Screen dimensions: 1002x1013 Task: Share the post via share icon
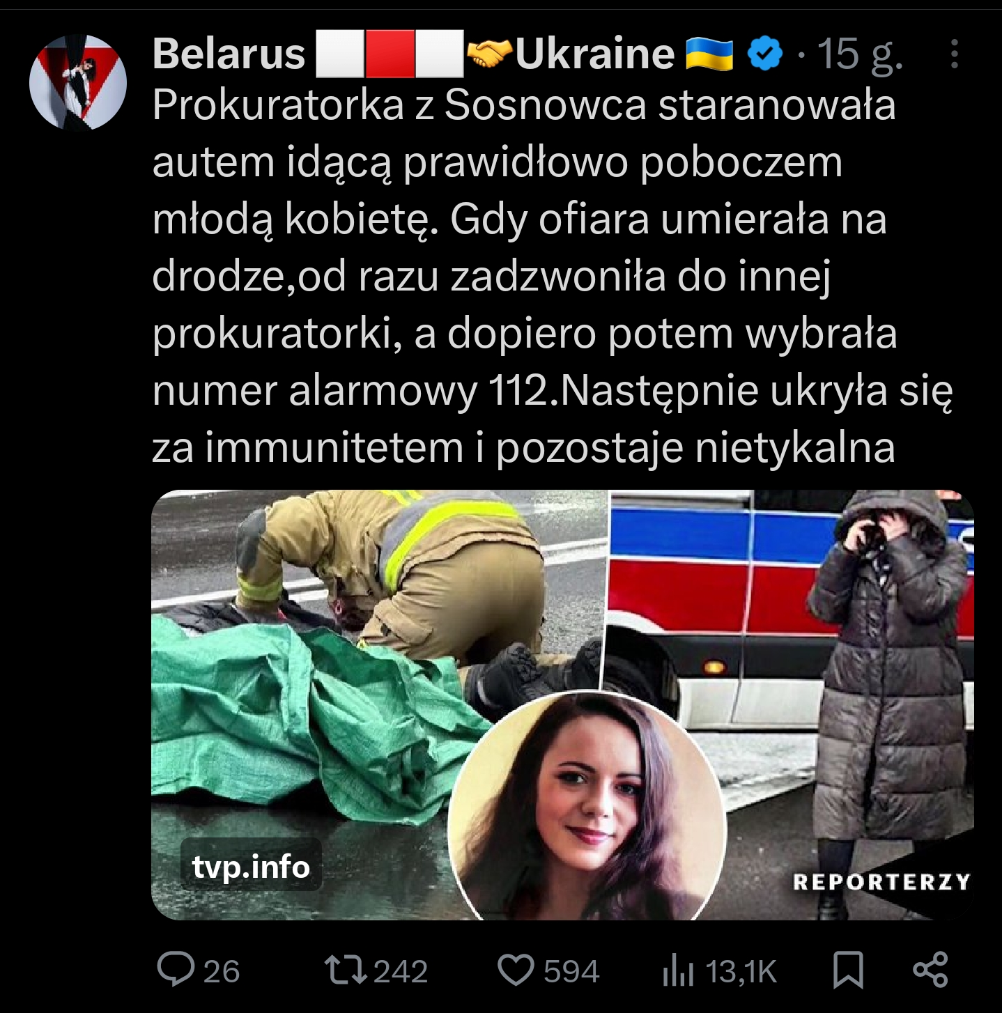point(931,970)
